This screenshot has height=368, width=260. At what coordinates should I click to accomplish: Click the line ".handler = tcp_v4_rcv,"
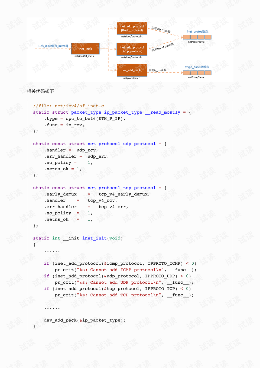pyautogui.click(x=81, y=200)
